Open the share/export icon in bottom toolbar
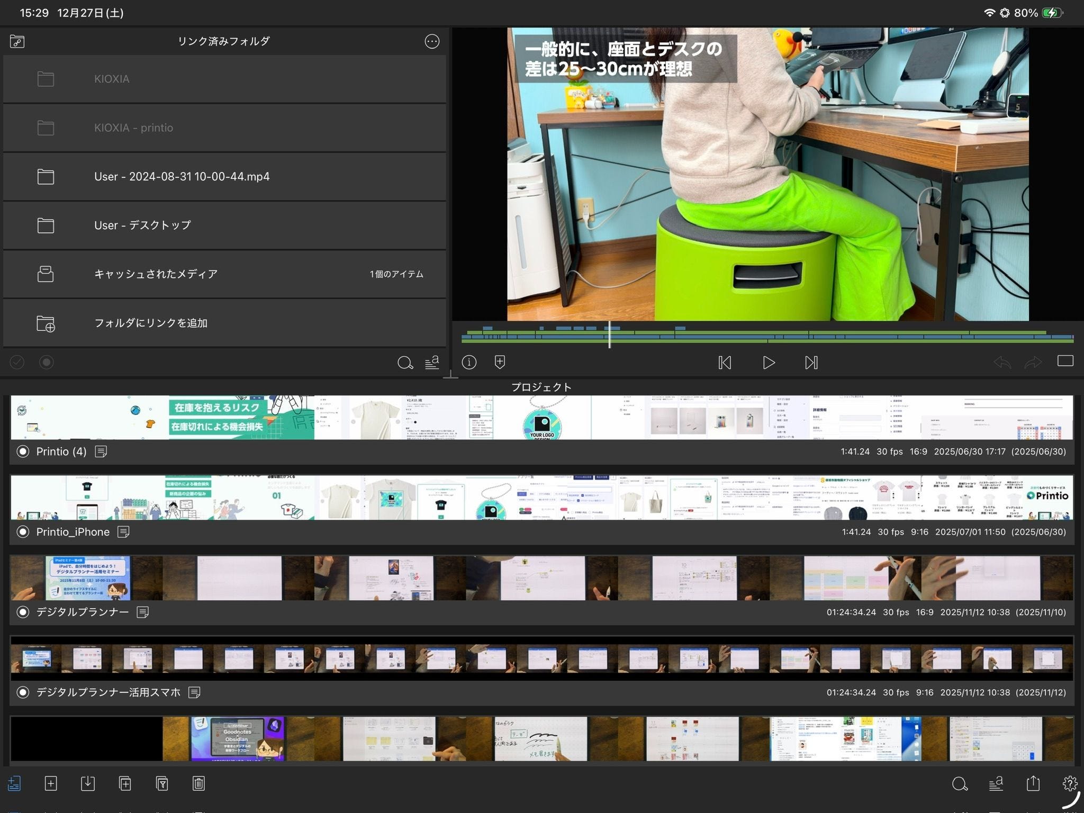 pyautogui.click(x=1033, y=783)
